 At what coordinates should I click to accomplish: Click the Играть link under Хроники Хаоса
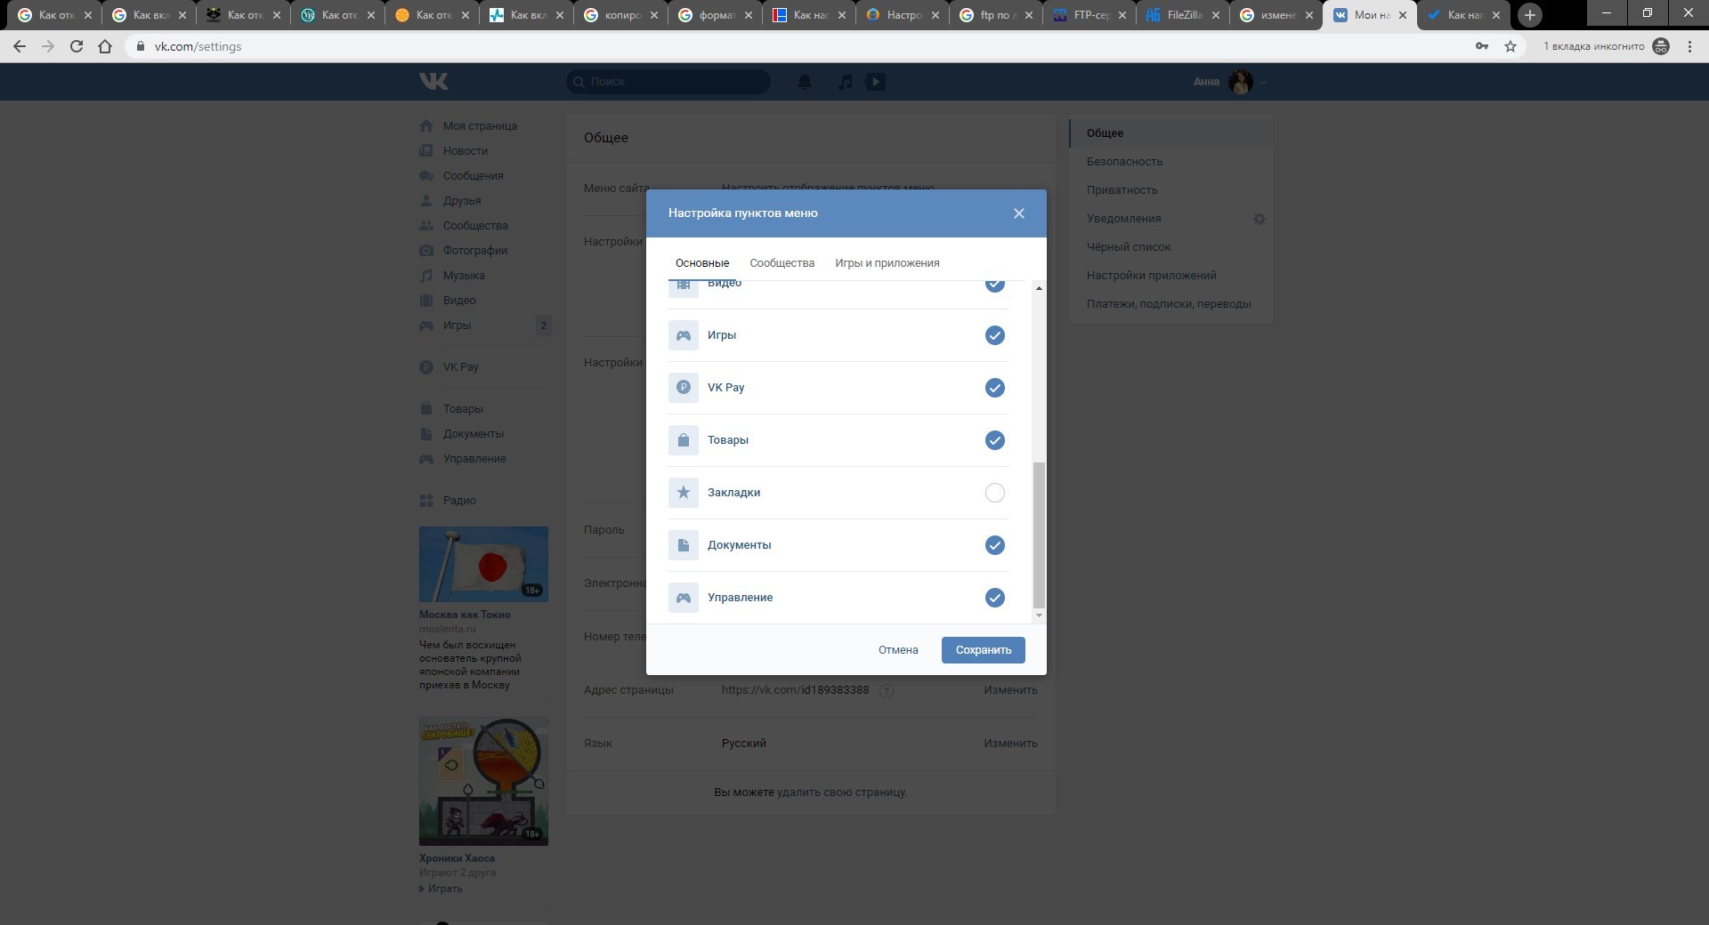[x=445, y=889]
